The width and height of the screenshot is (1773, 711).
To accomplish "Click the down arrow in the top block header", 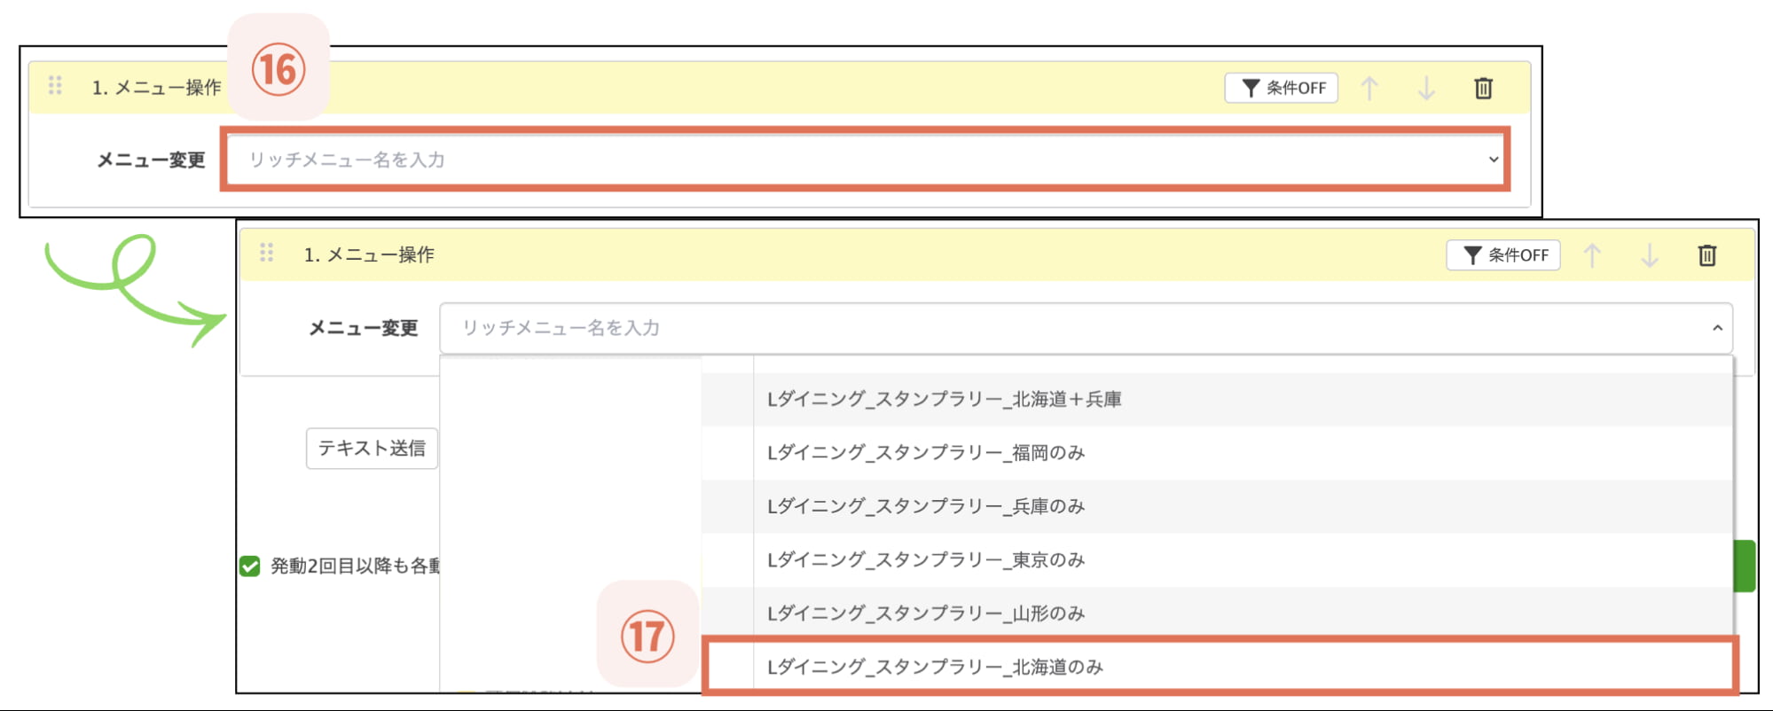I will coord(1426,88).
